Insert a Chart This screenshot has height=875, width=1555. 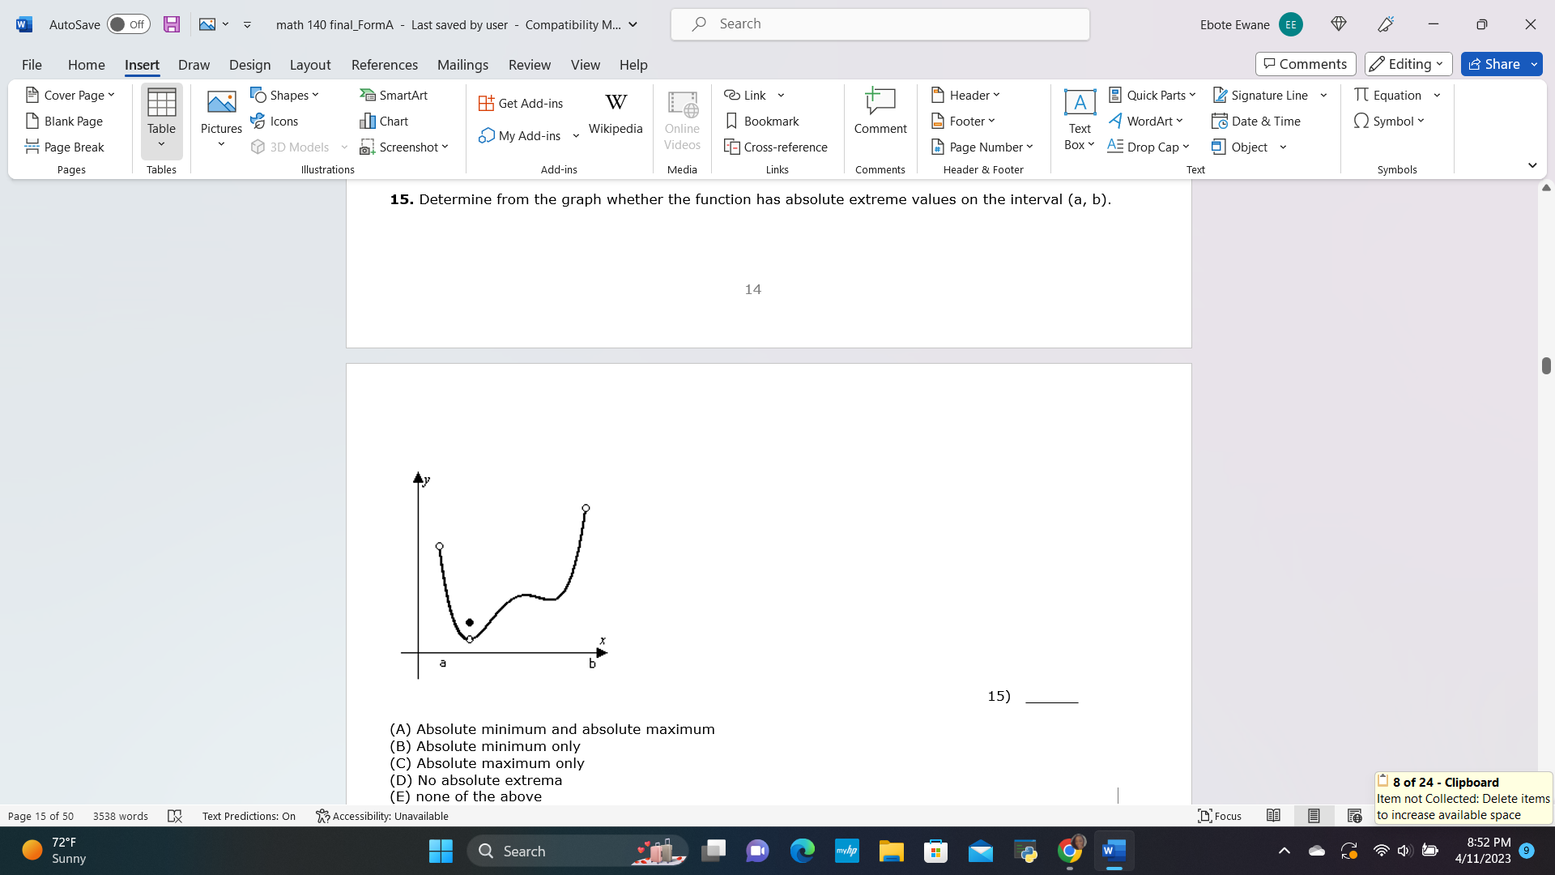click(385, 121)
